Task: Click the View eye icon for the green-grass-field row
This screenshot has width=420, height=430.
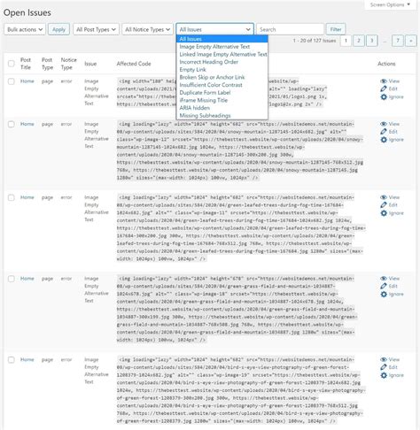Action: (x=384, y=279)
